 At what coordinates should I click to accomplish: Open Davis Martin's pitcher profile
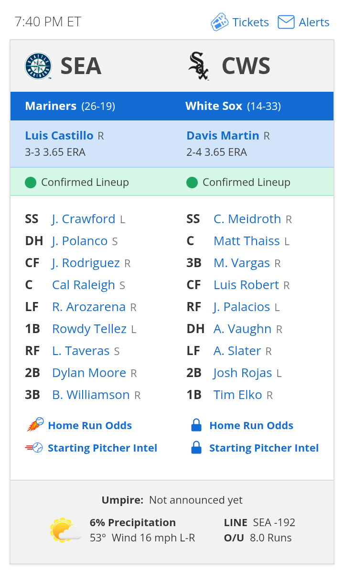(x=223, y=136)
